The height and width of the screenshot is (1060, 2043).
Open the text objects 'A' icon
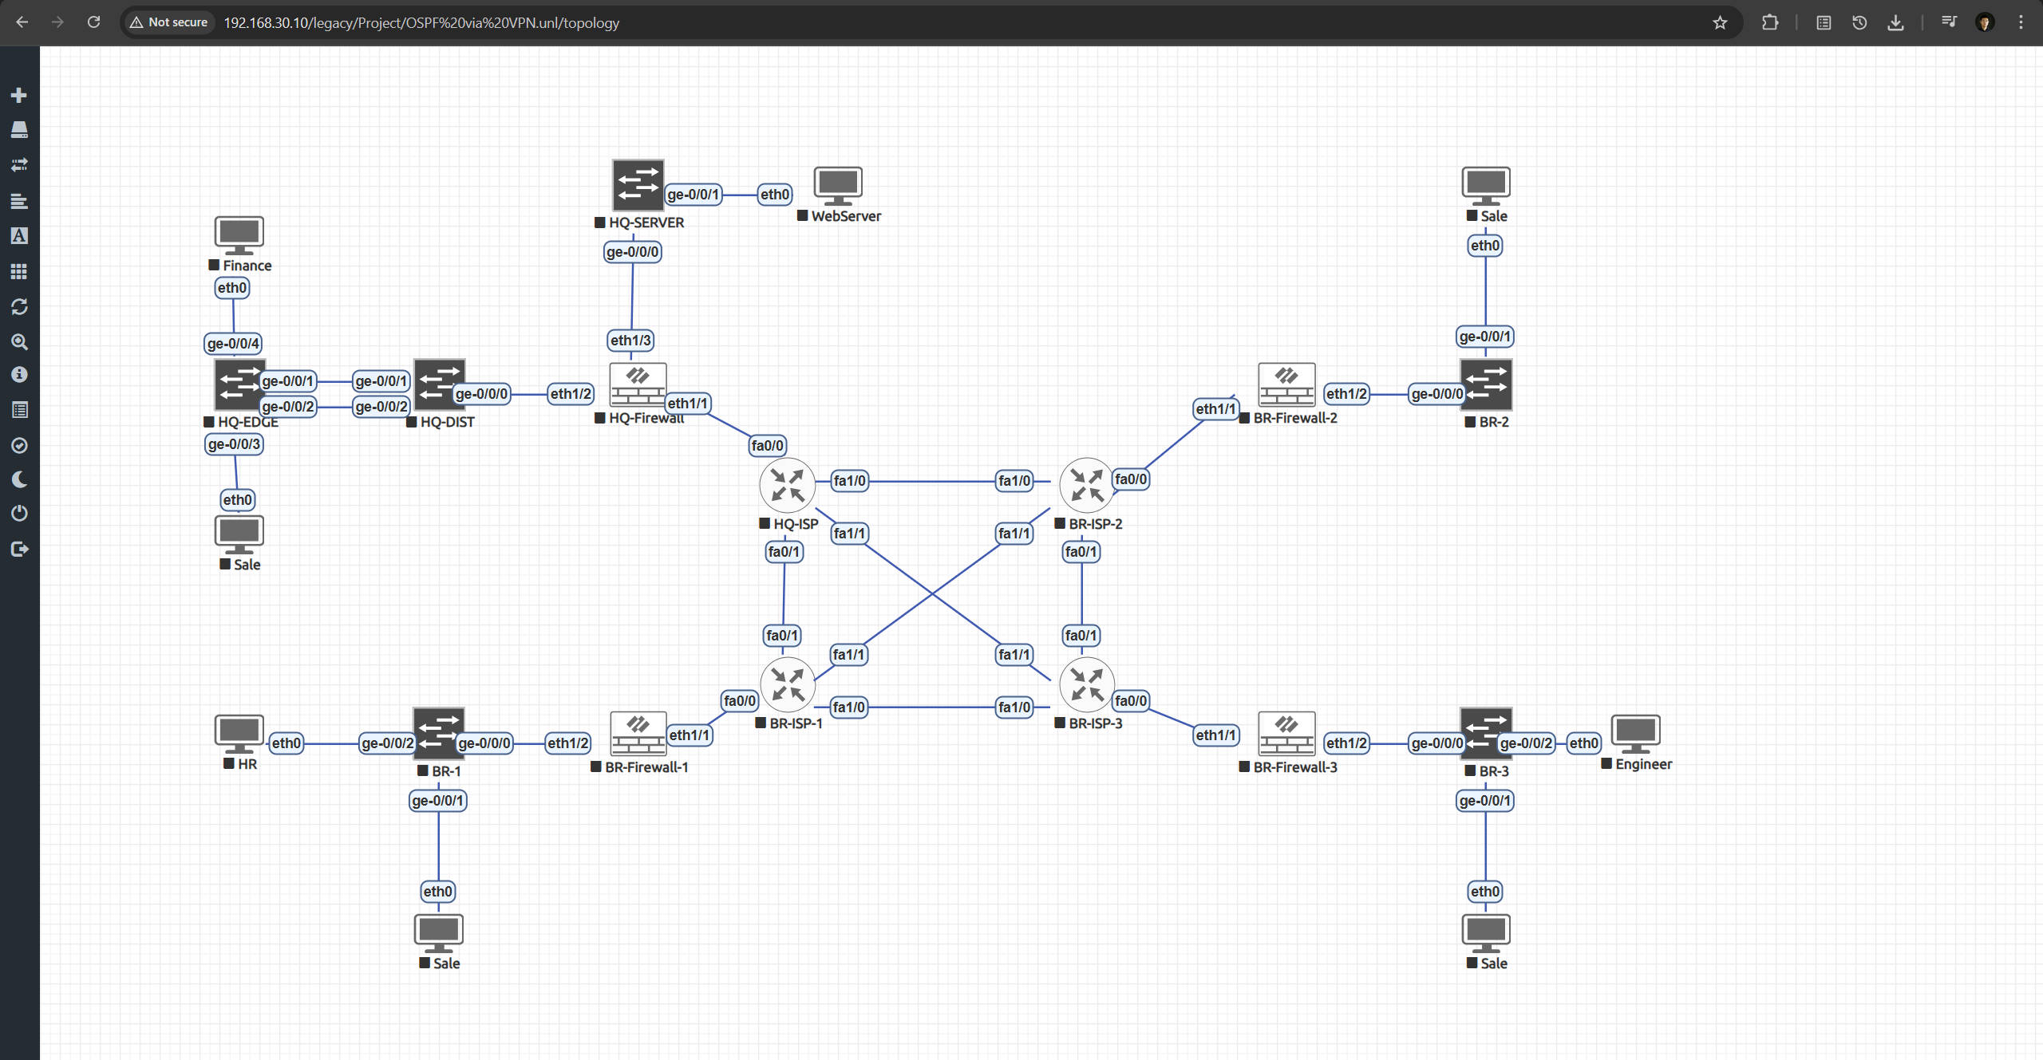point(19,236)
